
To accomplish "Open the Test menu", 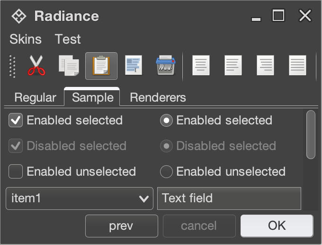I will pyautogui.click(x=68, y=39).
